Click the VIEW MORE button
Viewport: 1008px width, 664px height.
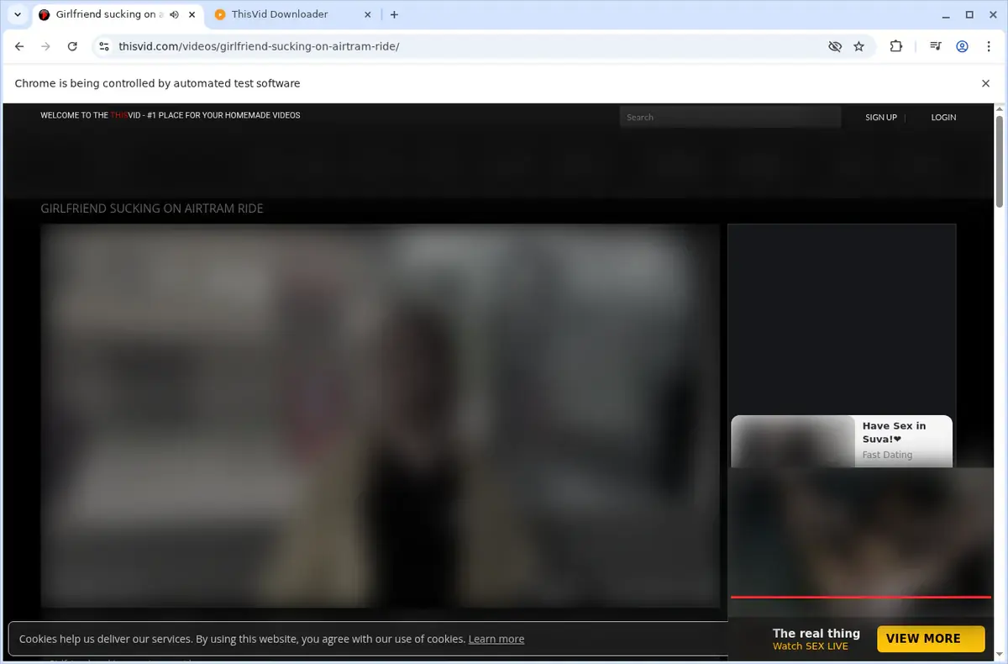coord(931,639)
